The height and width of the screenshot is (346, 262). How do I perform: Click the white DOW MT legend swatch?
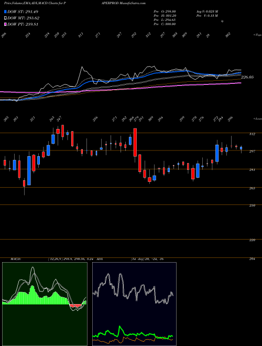pyautogui.click(x=5, y=18)
